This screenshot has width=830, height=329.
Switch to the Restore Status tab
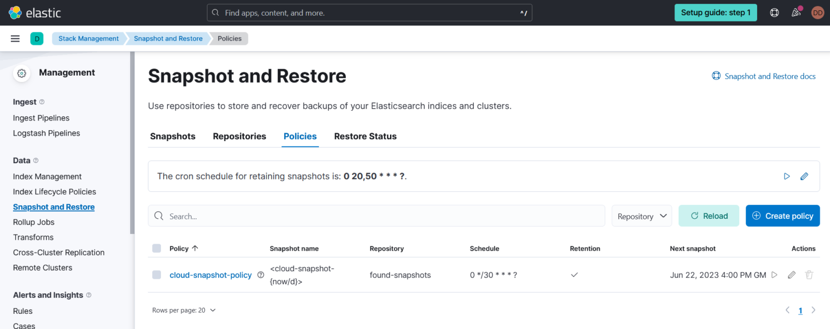coord(365,136)
